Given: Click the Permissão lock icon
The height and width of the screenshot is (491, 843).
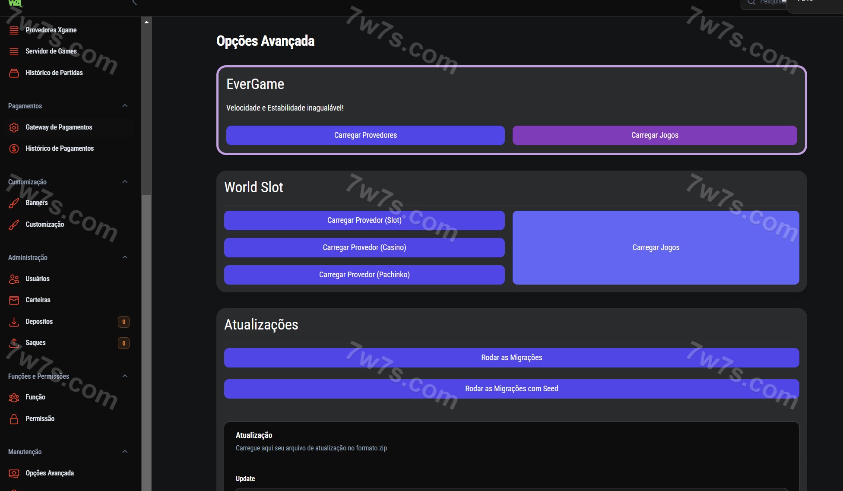Looking at the screenshot, I should (x=14, y=419).
